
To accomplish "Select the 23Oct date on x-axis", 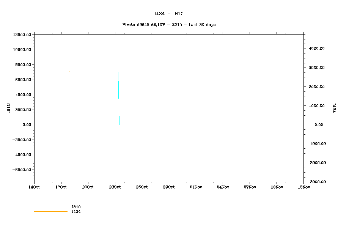I will tap(115, 187).
